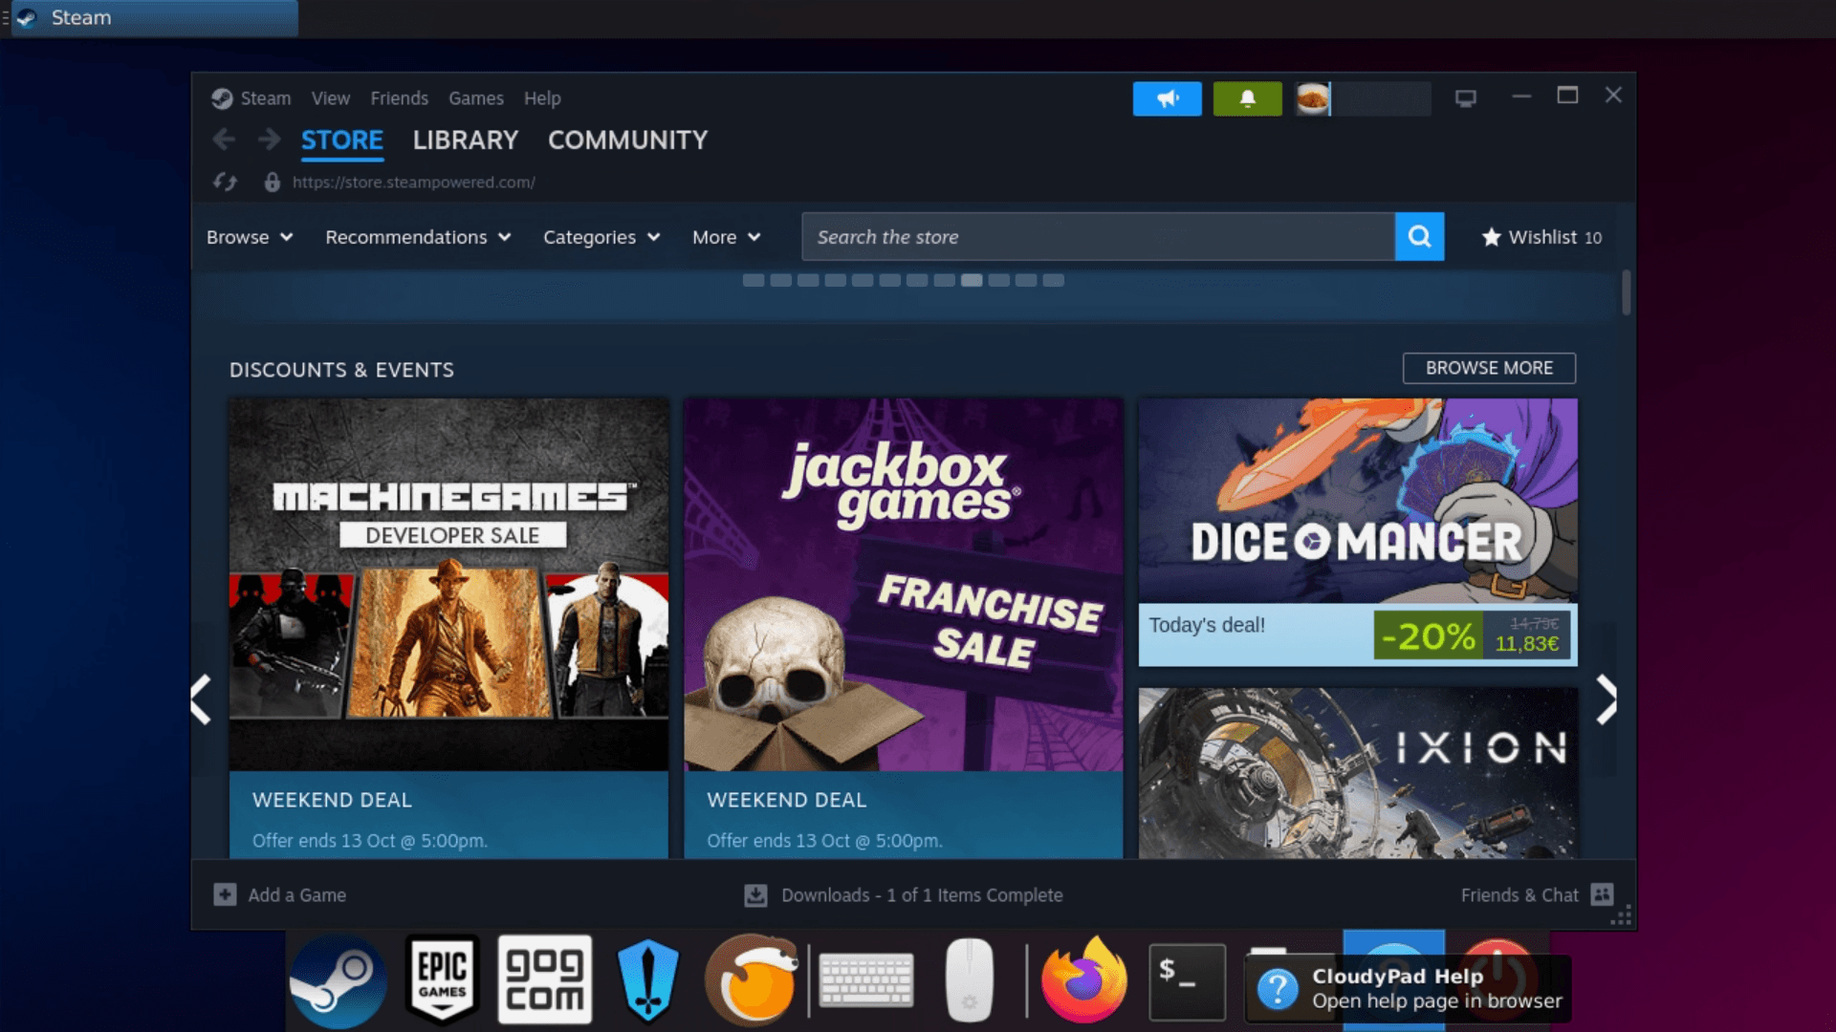The width and height of the screenshot is (1836, 1032).
Task: Go back with the navigation left arrow
Action: [x=224, y=140]
